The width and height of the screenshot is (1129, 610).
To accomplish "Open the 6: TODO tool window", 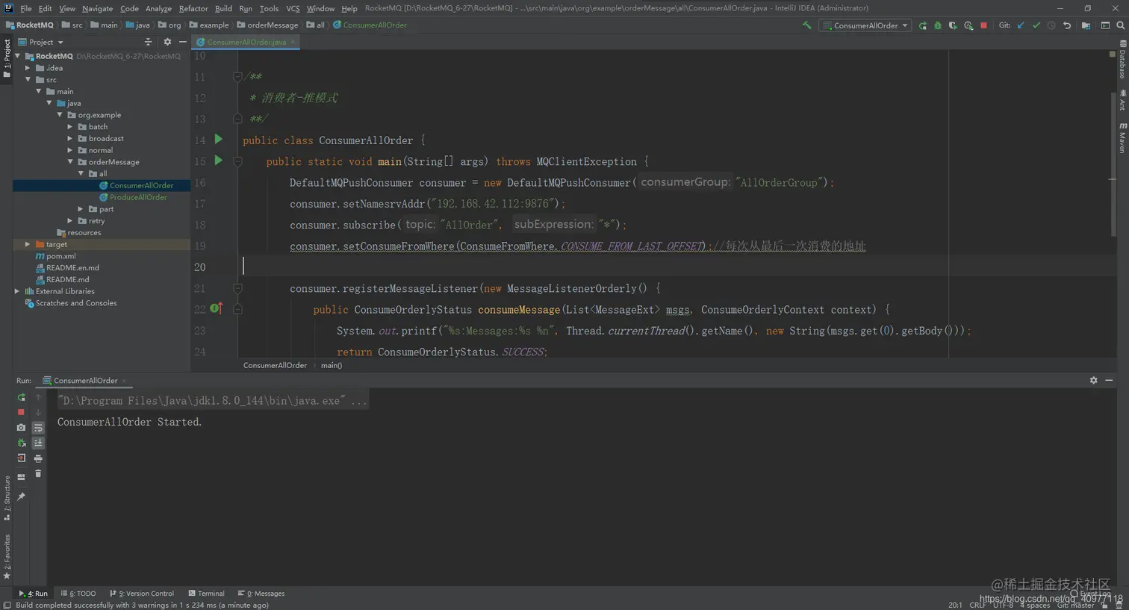I will click(78, 594).
